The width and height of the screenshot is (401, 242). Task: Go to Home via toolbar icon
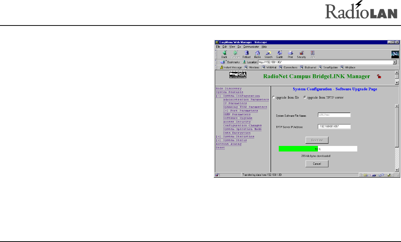tap(257, 54)
